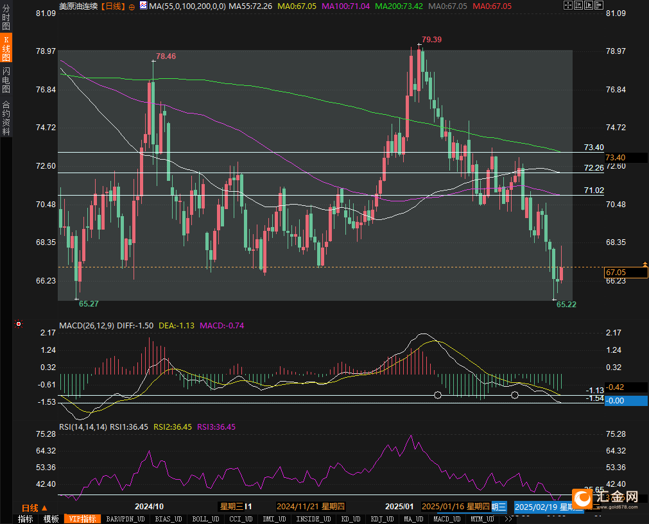Screen dimensions: 649x524
Task: Click the 78.46 high price annotation
Action: tap(166, 56)
